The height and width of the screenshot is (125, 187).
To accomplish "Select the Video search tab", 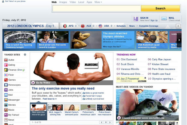I will (x=73, y=2).
